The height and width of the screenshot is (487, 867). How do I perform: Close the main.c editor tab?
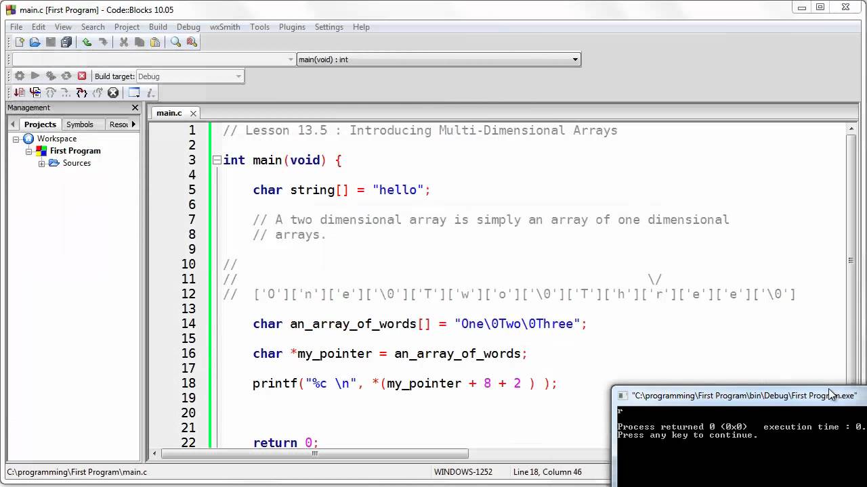pyautogui.click(x=193, y=114)
